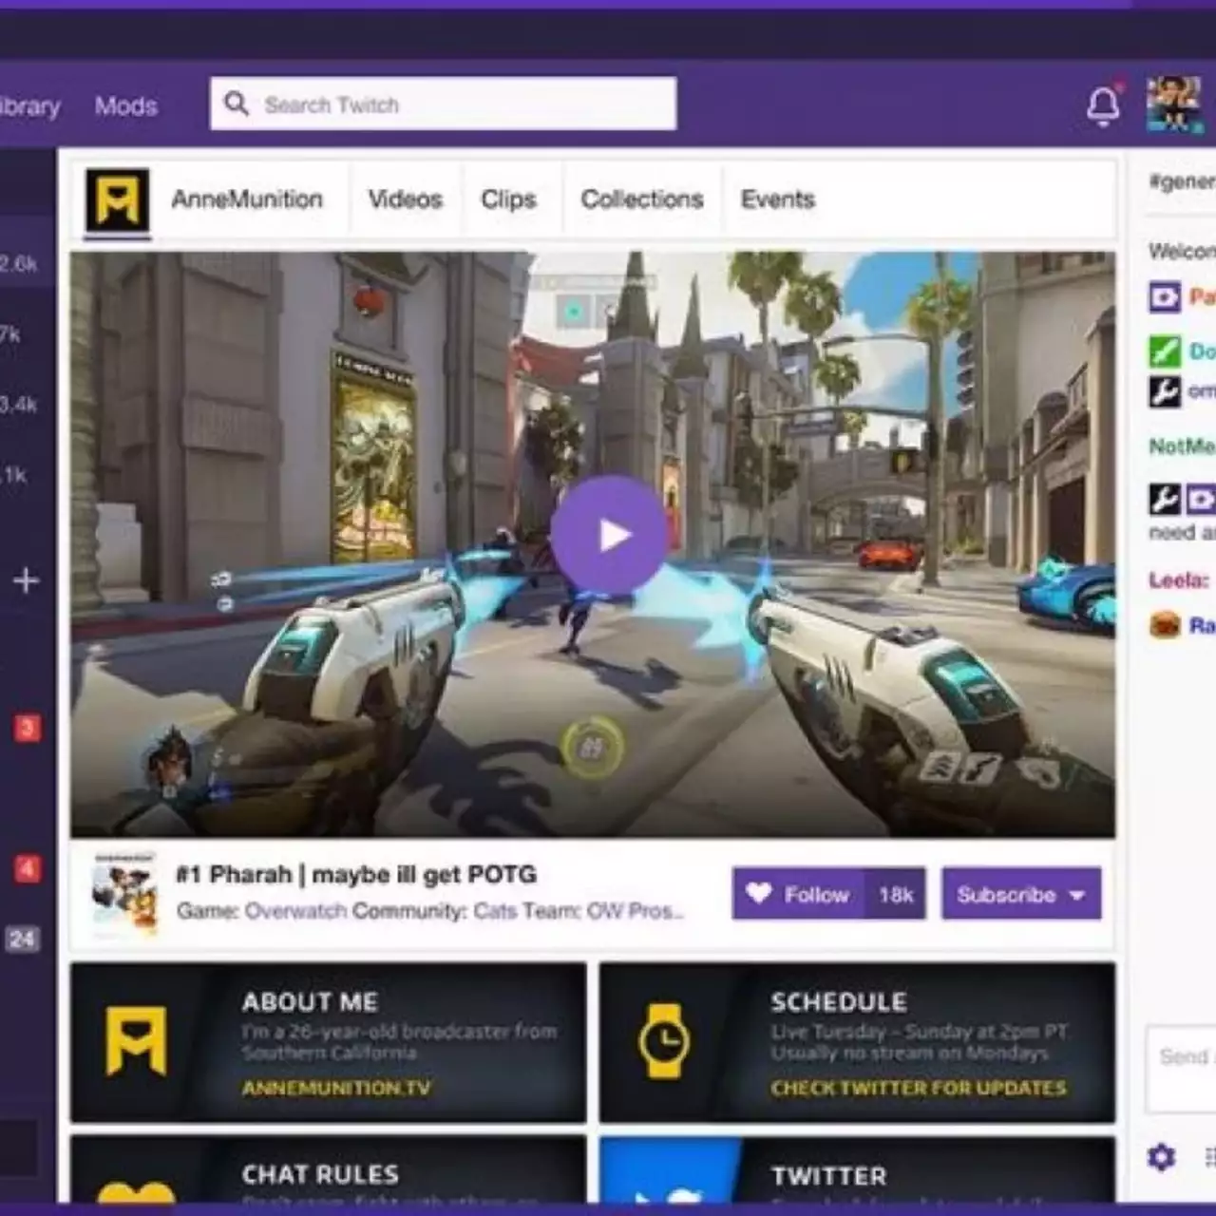Click the yellow logo in About Me panel

click(x=136, y=1041)
